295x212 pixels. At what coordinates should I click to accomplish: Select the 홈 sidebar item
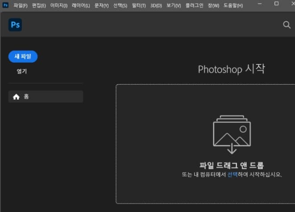pyautogui.click(x=46, y=97)
